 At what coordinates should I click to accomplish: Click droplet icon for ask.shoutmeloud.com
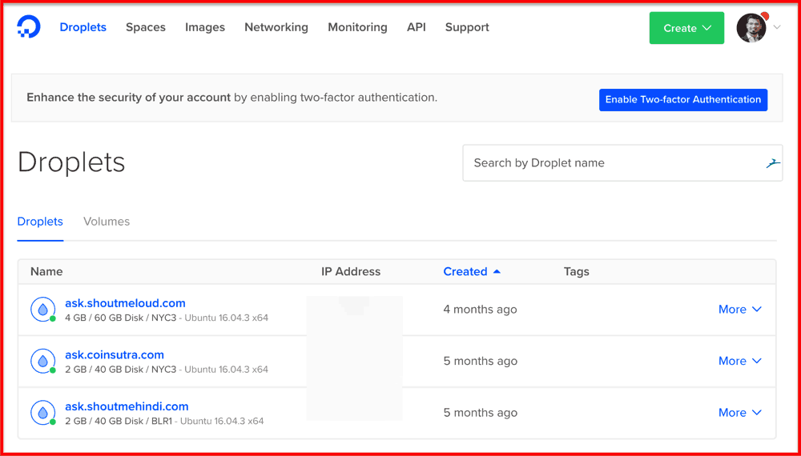[x=43, y=310]
